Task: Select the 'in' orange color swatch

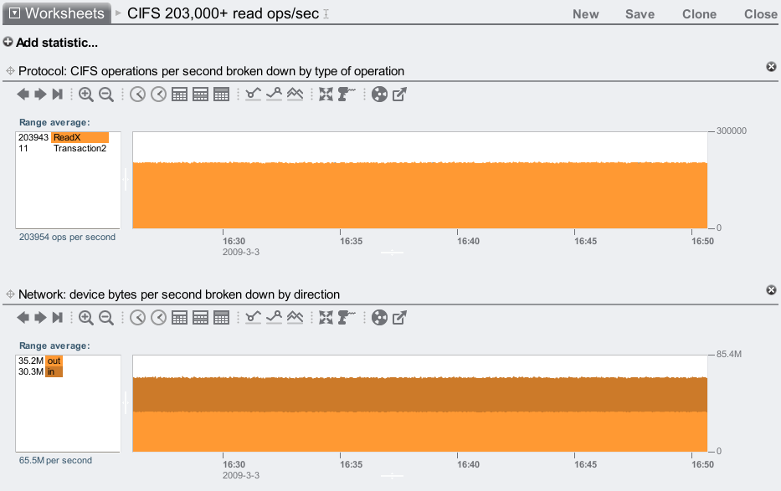Action: coord(54,371)
